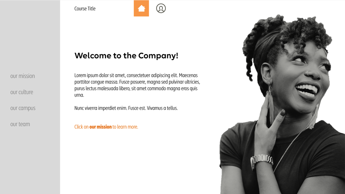Select the house symbol button
This screenshot has height=194, width=345.
point(141,8)
